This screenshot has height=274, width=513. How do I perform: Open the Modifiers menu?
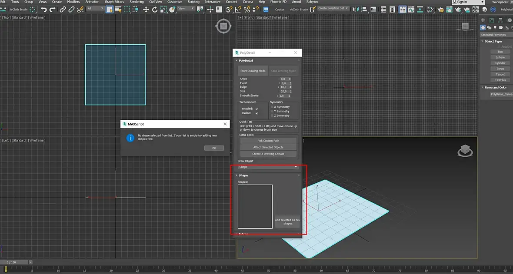point(73,2)
